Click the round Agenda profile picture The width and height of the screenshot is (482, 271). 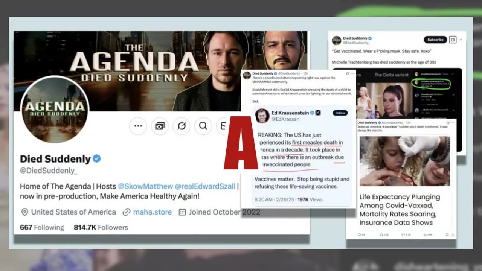[55, 110]
